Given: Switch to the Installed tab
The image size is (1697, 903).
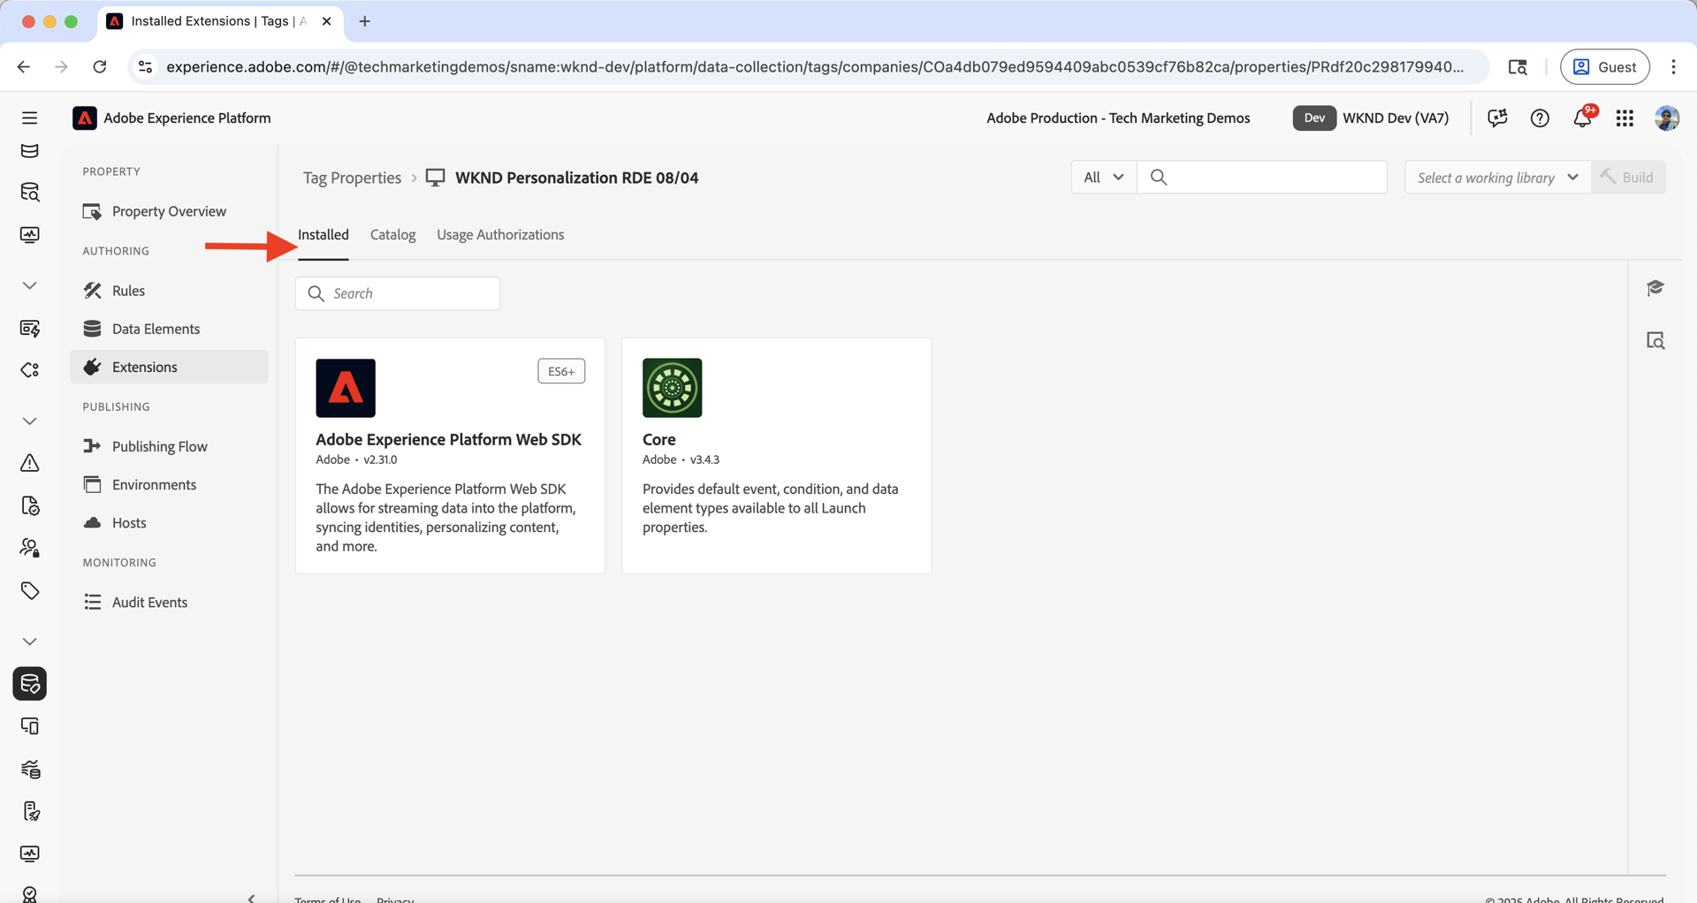Looking at the screenshot, I should coord(323,235).
